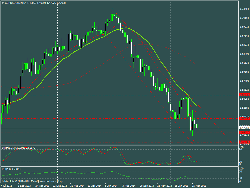The width and height of the screenshot is (250, 188).
Task: Select the red 1.45039 price level label
Action: point(244,142)
